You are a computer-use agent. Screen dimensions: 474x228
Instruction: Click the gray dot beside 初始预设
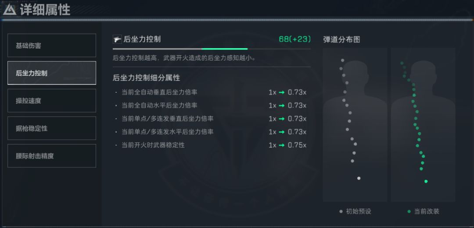[x=341, y=211]
